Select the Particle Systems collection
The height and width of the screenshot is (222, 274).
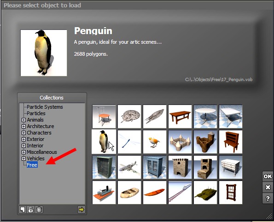[45, 107]
